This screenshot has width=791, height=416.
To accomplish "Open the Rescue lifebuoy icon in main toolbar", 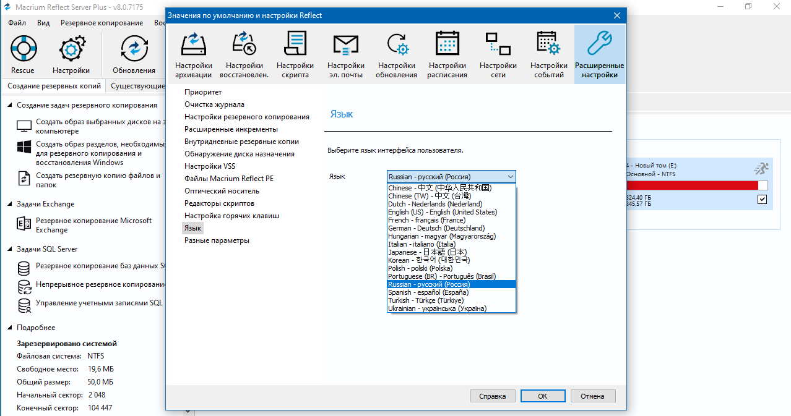I will [x=24, y=49].
